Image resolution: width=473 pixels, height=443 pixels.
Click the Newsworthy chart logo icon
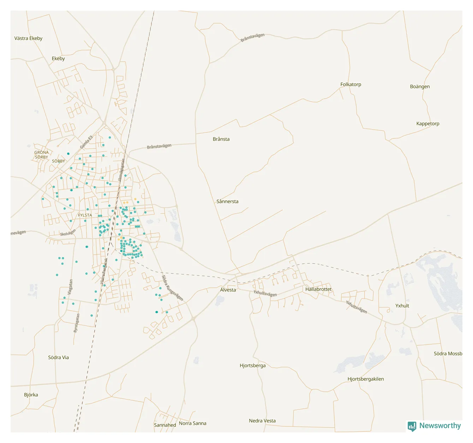pyautogui.click(x=412, y=426)
